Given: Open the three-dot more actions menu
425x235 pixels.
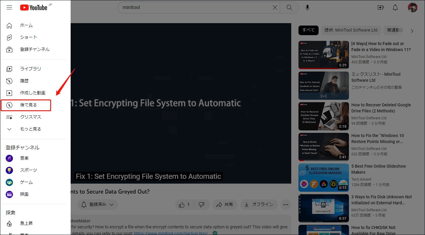Looking at the screenshot, I should pyautogui.click(x=286, y=205).
